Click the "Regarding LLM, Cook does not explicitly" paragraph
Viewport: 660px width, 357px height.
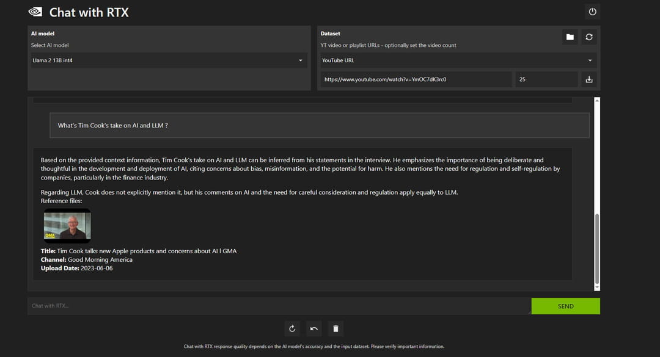coord(249,193)
